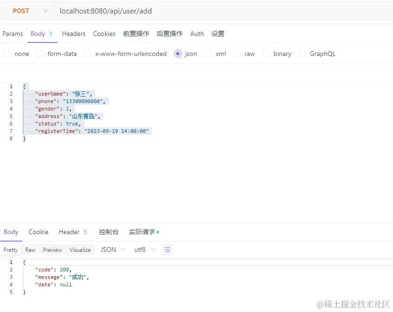Switch to the request Body tab
This screenshot has height=312, width=393.
41,34
